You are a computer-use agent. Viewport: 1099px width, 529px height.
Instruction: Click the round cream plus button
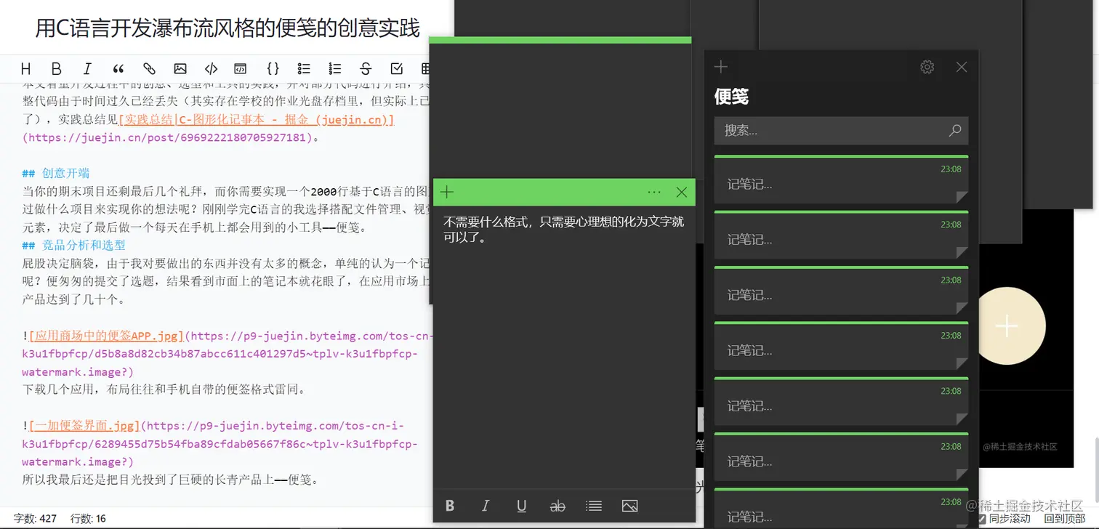pos(1007,326)
